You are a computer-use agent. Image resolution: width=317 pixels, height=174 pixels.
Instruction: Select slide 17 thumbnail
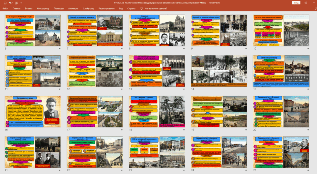[95, 111]
